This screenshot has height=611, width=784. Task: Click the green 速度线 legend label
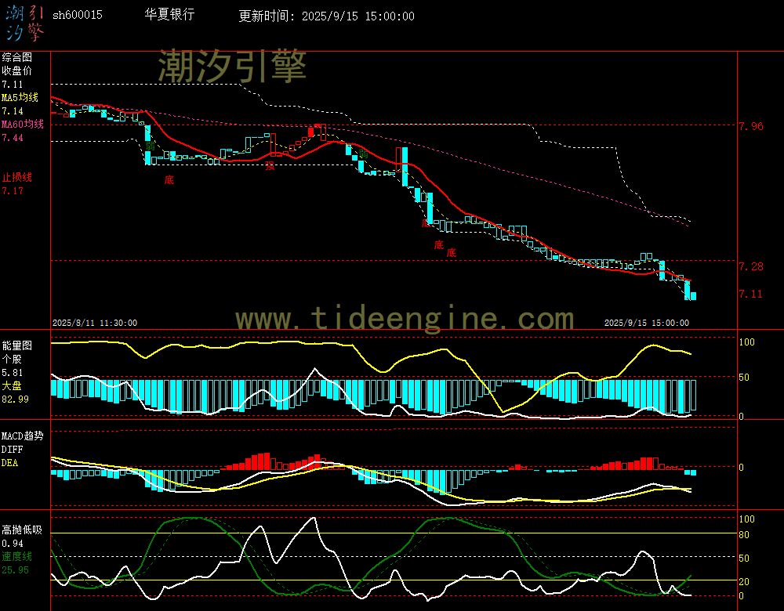(16, 556)
